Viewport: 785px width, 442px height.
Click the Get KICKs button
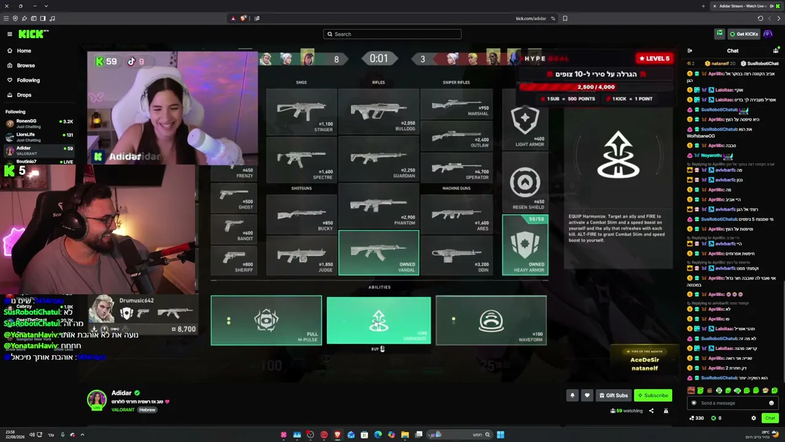coord(744,34)
